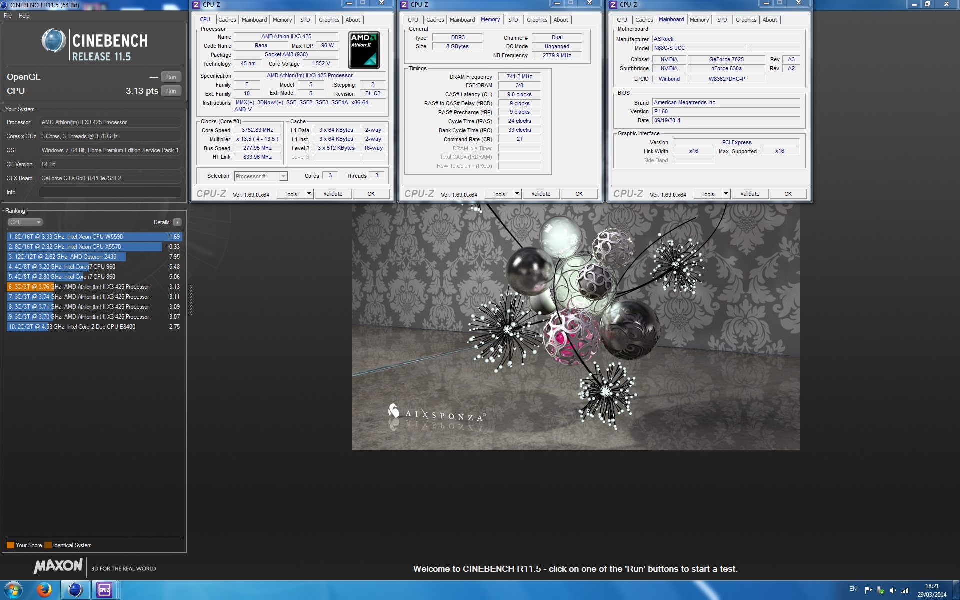Click the EN language indicator
The image size is (960, 600).
[853, 589]
